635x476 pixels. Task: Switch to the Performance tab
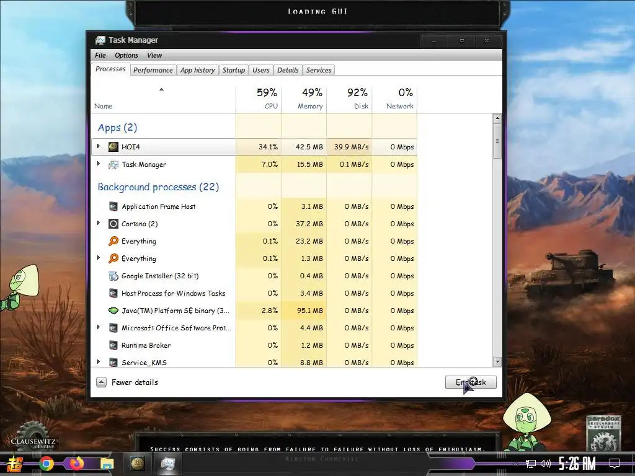click(x=153, y=70)
